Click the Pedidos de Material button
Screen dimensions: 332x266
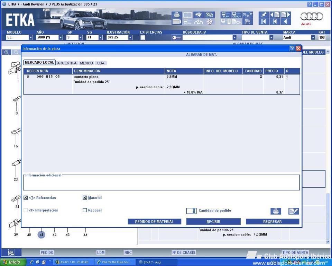(x=154, y=222)
